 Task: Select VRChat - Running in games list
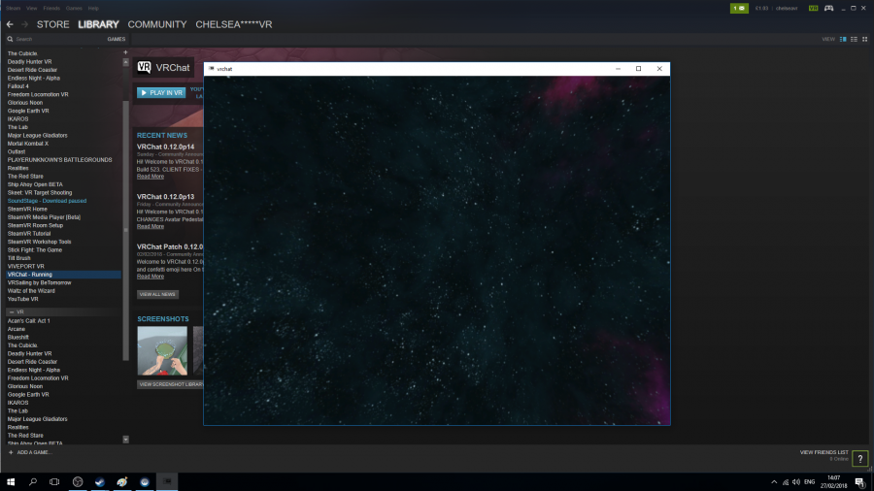point(63,275)
